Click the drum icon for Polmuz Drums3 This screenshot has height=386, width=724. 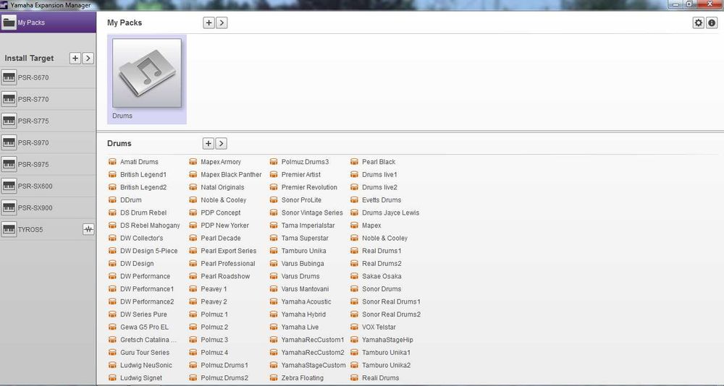pos(274,162)
